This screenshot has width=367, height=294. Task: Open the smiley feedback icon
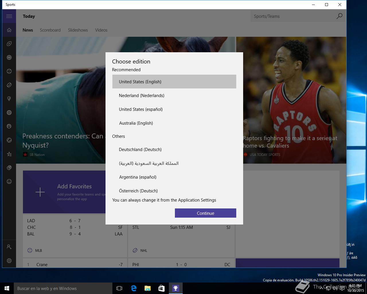pos(9,181)
